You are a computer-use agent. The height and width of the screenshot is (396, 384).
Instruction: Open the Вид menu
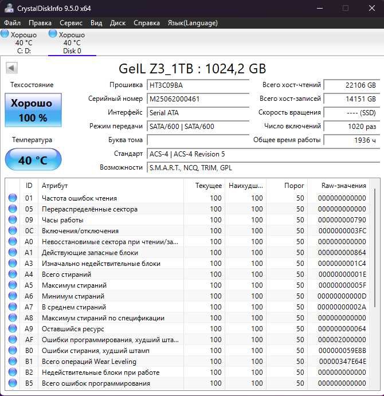[96, 23]
